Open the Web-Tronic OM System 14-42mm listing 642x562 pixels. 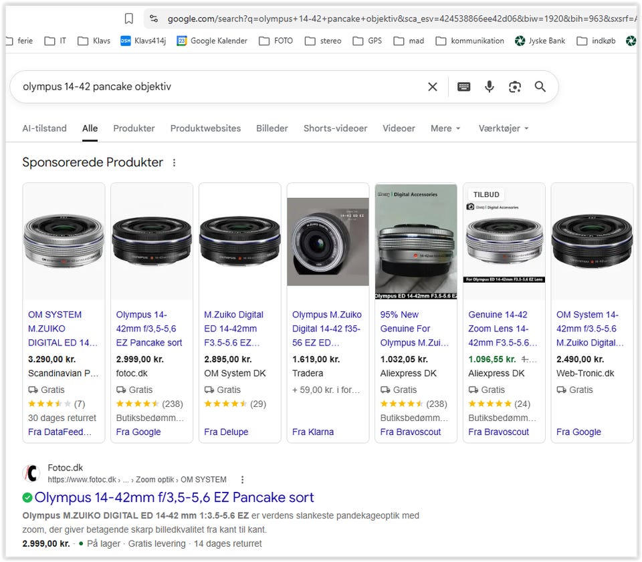590,329
